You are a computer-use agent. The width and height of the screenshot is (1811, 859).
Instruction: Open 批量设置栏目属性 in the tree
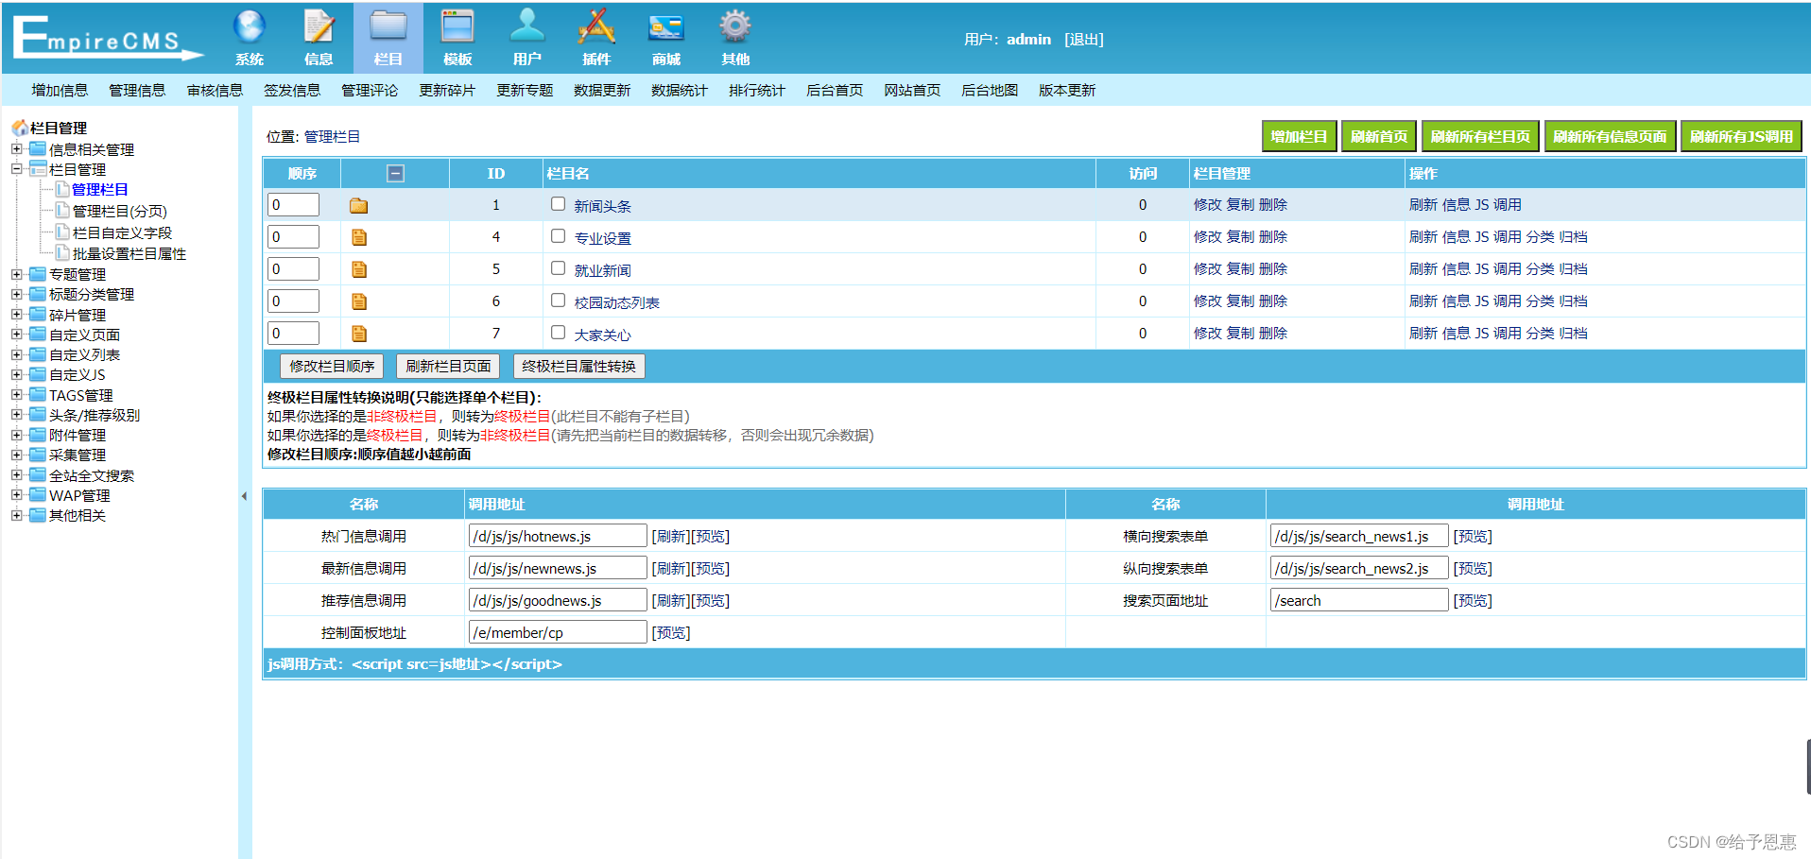[129, 253]
